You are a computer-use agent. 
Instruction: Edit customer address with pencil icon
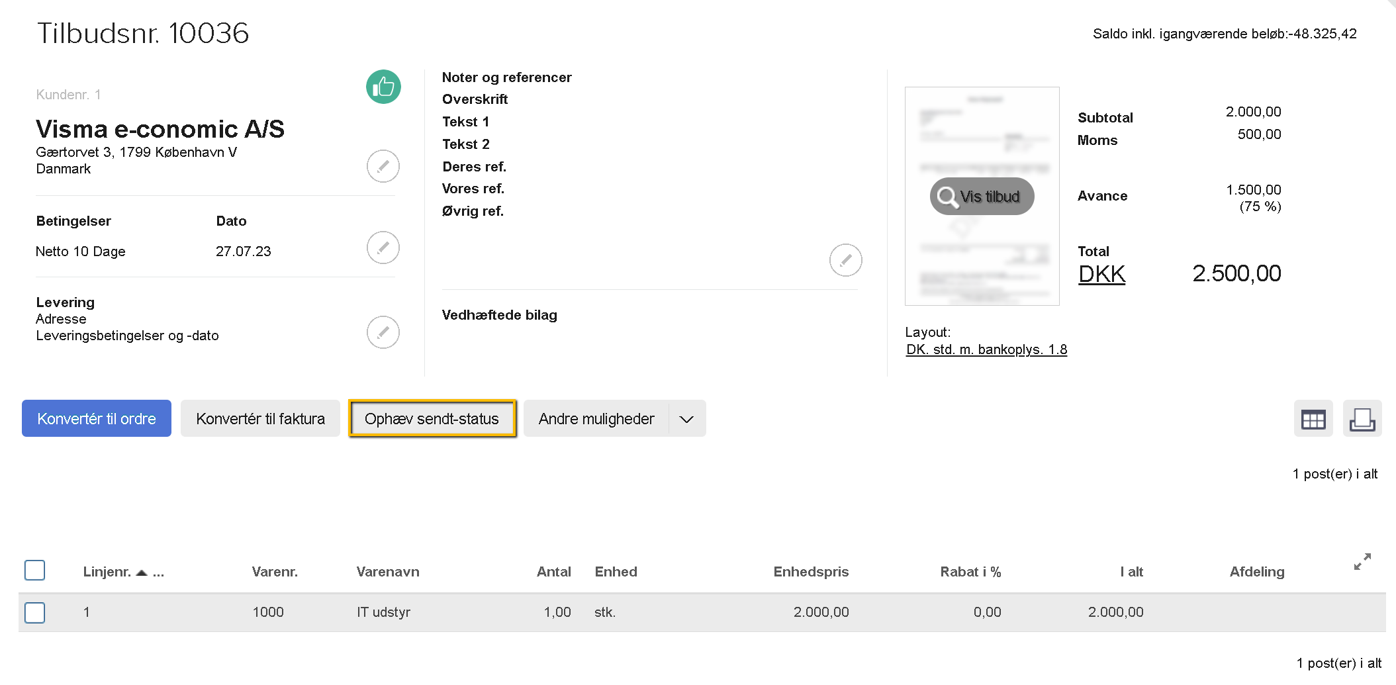click(383, 166)
